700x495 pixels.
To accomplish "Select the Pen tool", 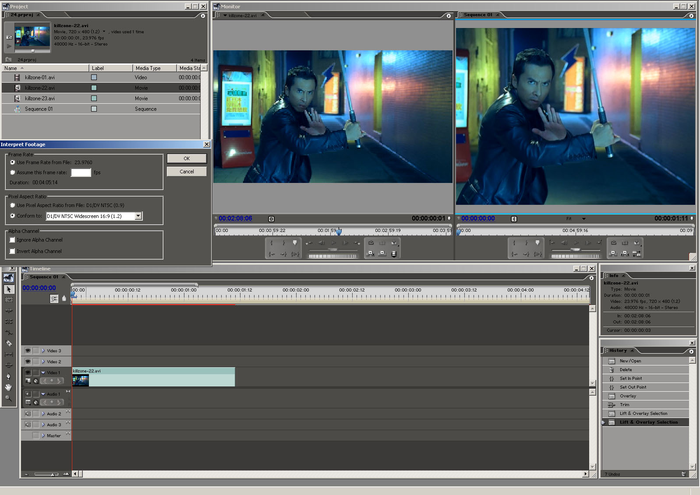I will pyautogui.click(x=8, y=376).
